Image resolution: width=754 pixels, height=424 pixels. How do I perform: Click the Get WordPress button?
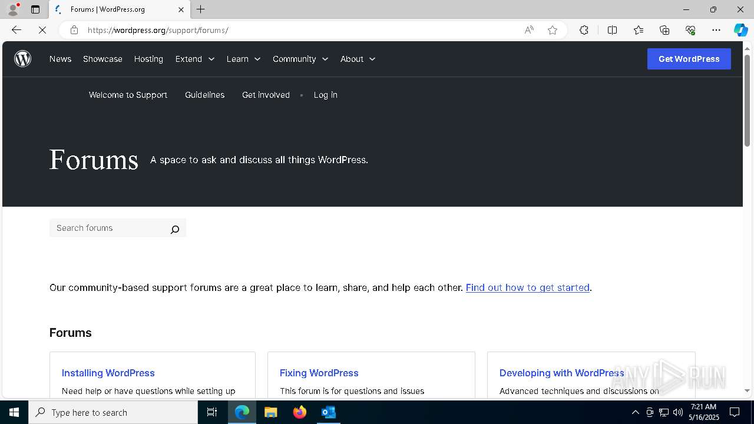click(x=689, y=59)
